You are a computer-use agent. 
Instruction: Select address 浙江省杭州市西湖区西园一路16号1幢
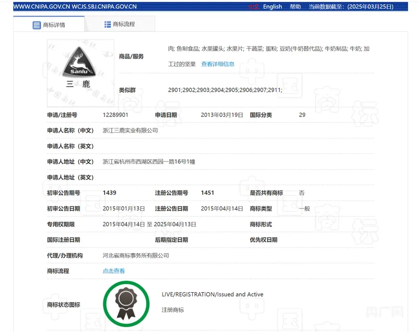tap(149, 162)
